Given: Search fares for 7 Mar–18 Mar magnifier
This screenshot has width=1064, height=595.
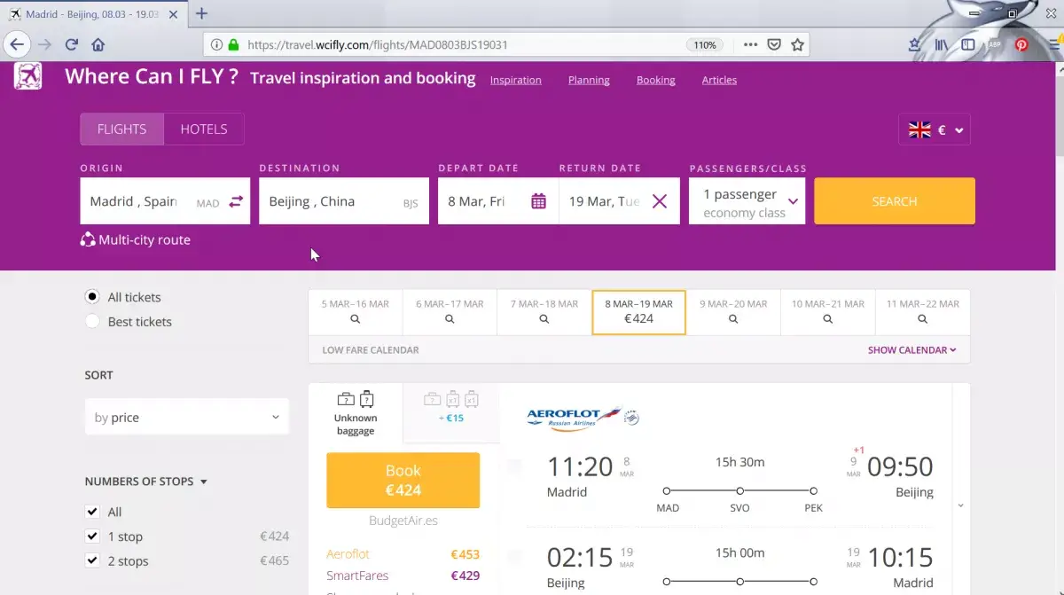Looking at the screenshot, I should tap(544, 319).
